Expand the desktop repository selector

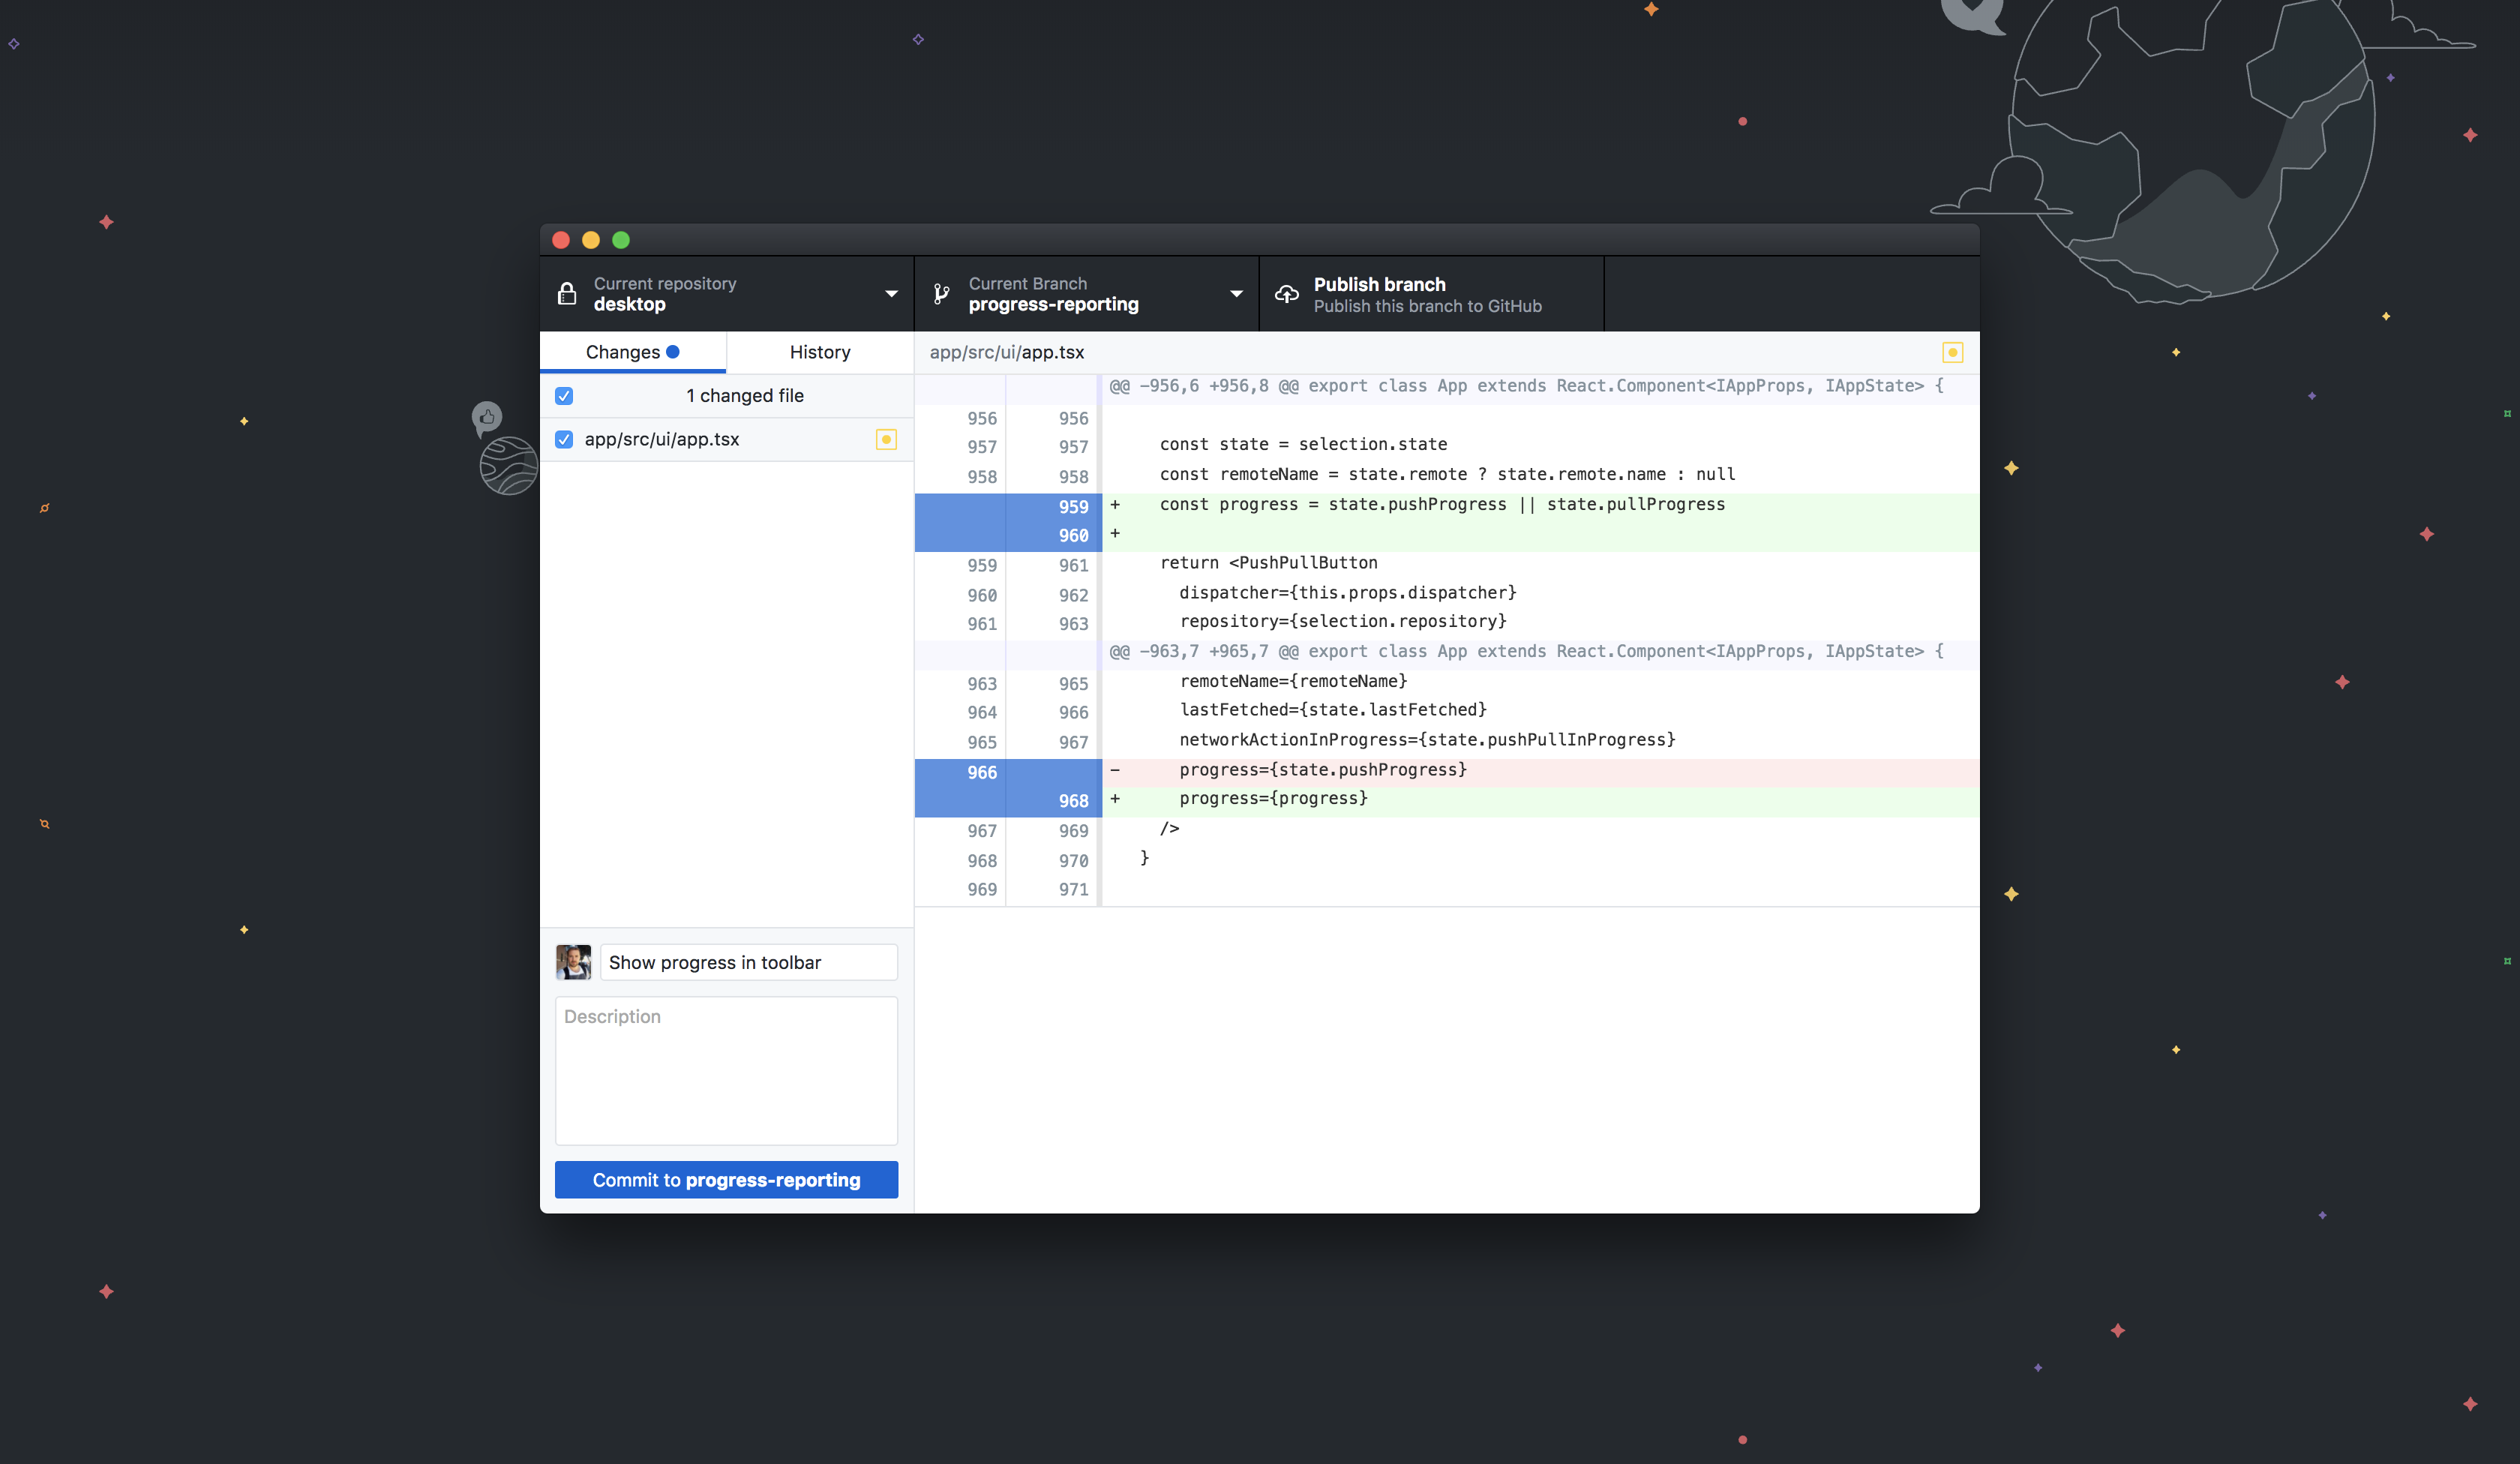tap(727, 294)
